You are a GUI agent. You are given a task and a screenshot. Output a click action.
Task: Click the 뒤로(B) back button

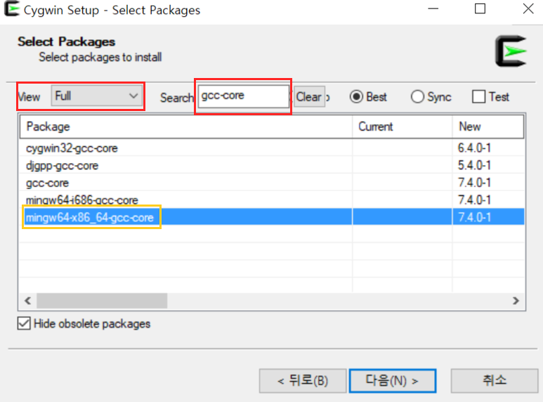303,380
